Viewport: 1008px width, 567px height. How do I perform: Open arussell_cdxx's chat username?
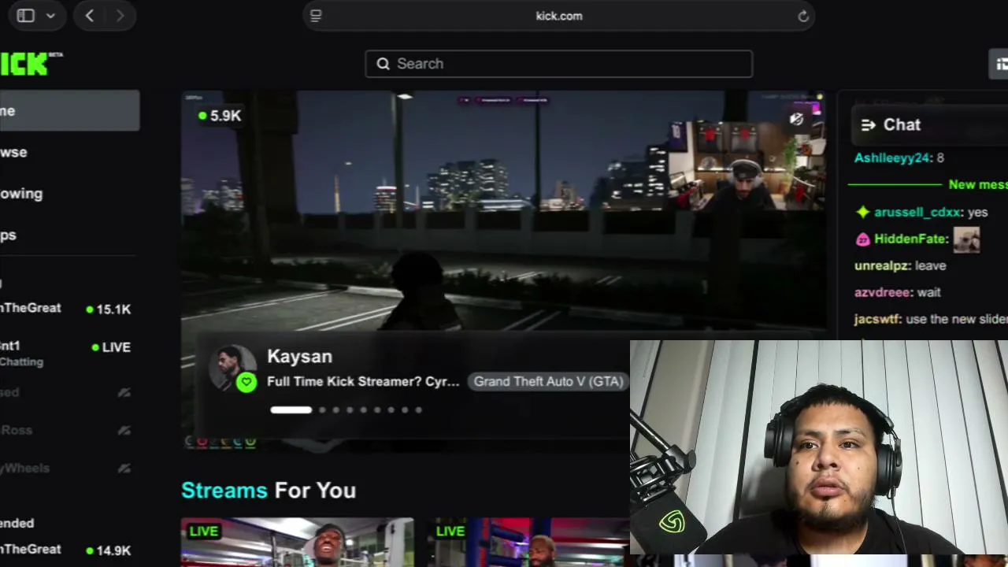click(917, 212)
